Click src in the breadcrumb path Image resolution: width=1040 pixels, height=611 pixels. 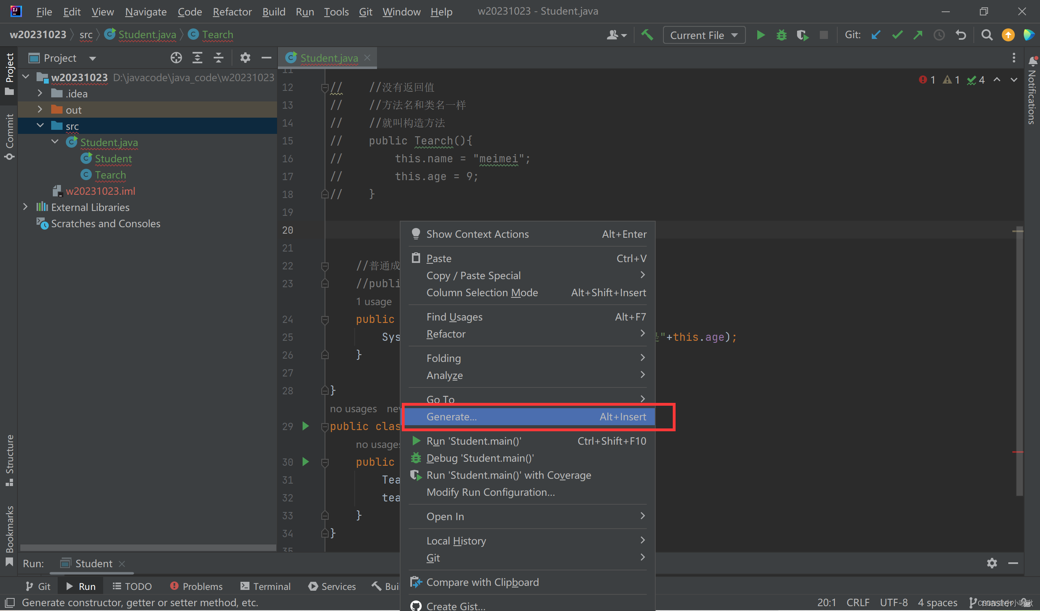click(x=86, y=34)
